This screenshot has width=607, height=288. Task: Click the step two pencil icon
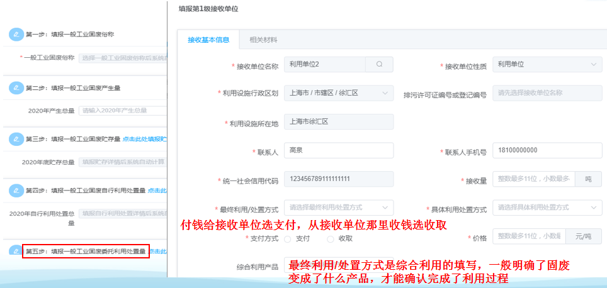(x=16, y=87)
